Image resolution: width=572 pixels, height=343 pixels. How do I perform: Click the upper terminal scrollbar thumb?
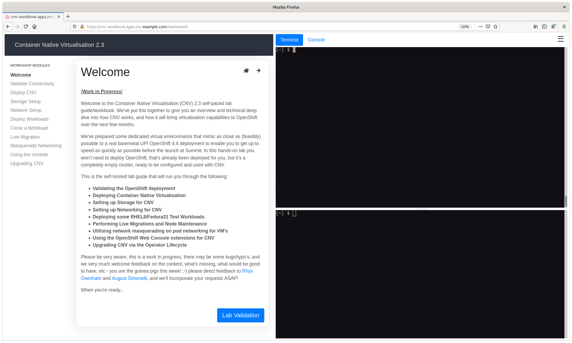click(x=566, y=201)
